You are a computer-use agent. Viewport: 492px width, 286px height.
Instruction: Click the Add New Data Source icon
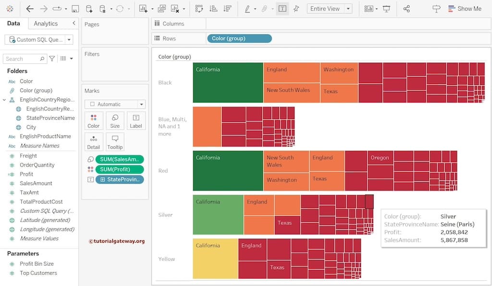coord(89,9)
